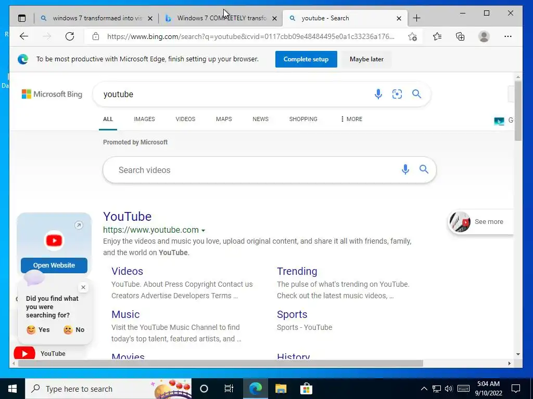Click the horizontal page scrollbar thumb
Viewport: 533px width, 399px height.
click(220, 363)
